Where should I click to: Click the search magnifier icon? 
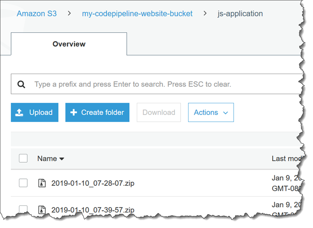click(21, 84)
